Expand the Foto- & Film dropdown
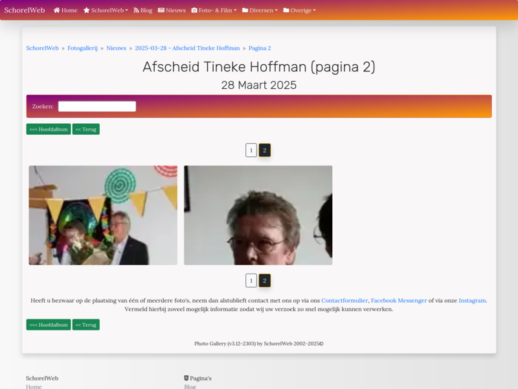 pyautogui.click(x=214, y=10)
